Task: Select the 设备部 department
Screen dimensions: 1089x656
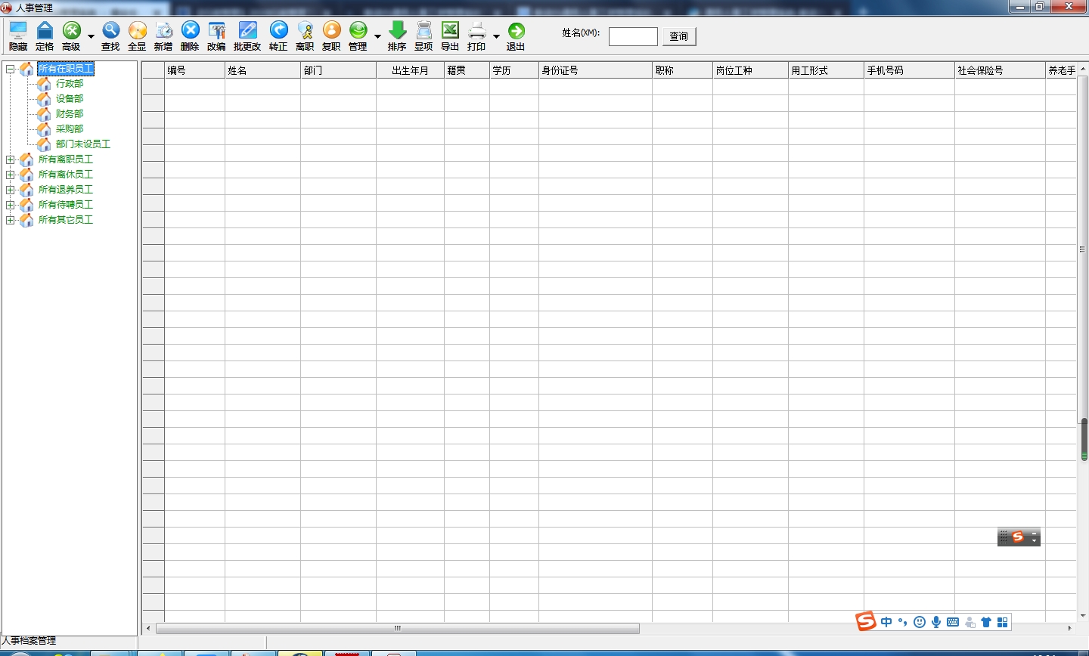Action: tap(70, 99)
